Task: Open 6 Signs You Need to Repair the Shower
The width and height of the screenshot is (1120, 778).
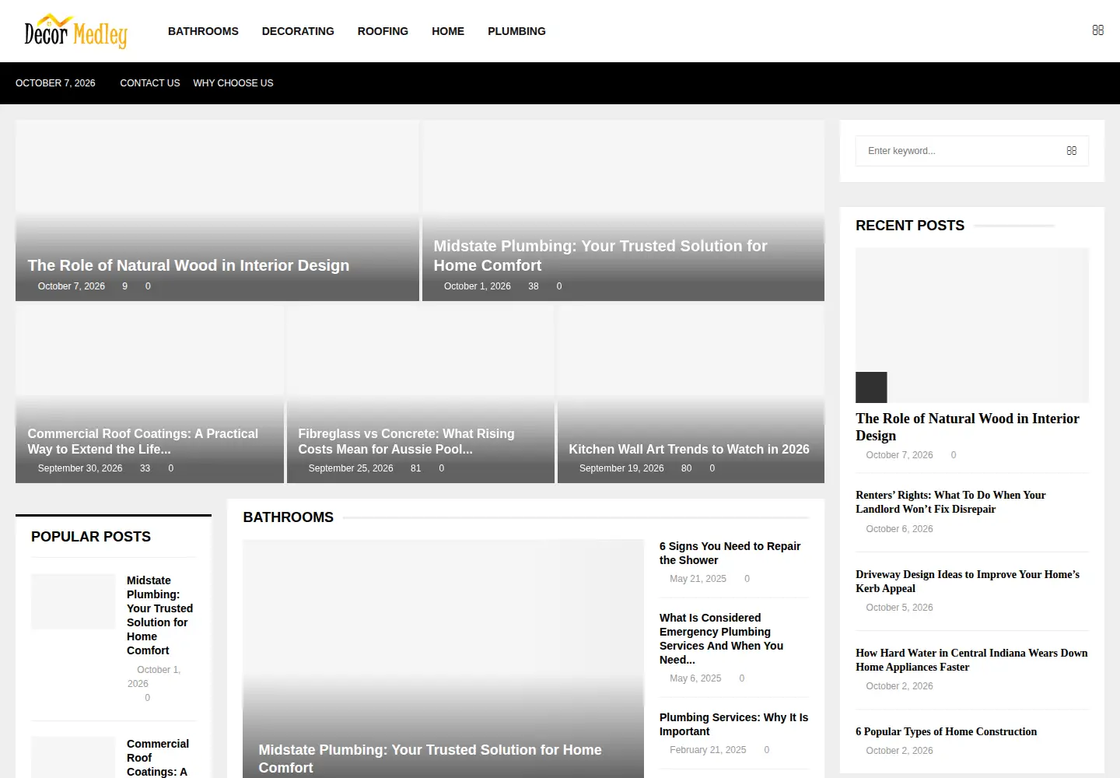Action: pos(730,553)
